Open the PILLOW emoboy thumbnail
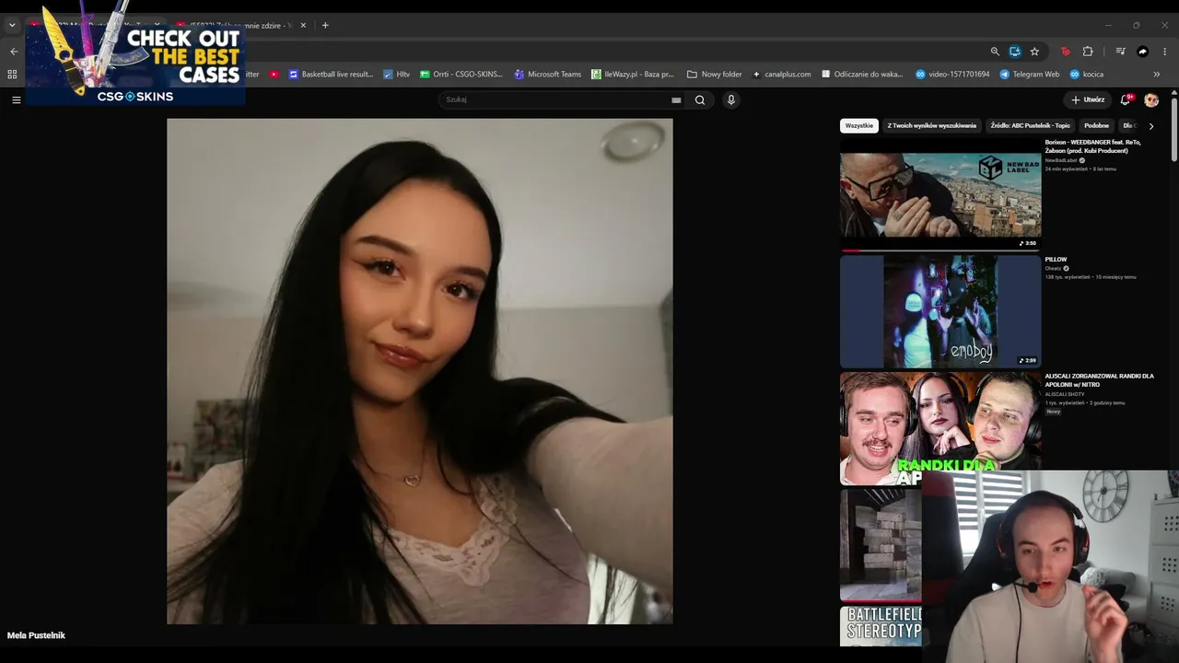The height and width of the screenshot is (663, 1179). click(940, 311)
